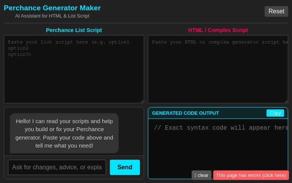
Task: Focus the Perchance List Script textarea
Action: [74, 69]
